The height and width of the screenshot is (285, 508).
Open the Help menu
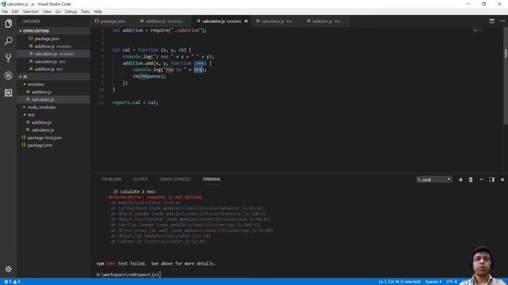[98, 11]
